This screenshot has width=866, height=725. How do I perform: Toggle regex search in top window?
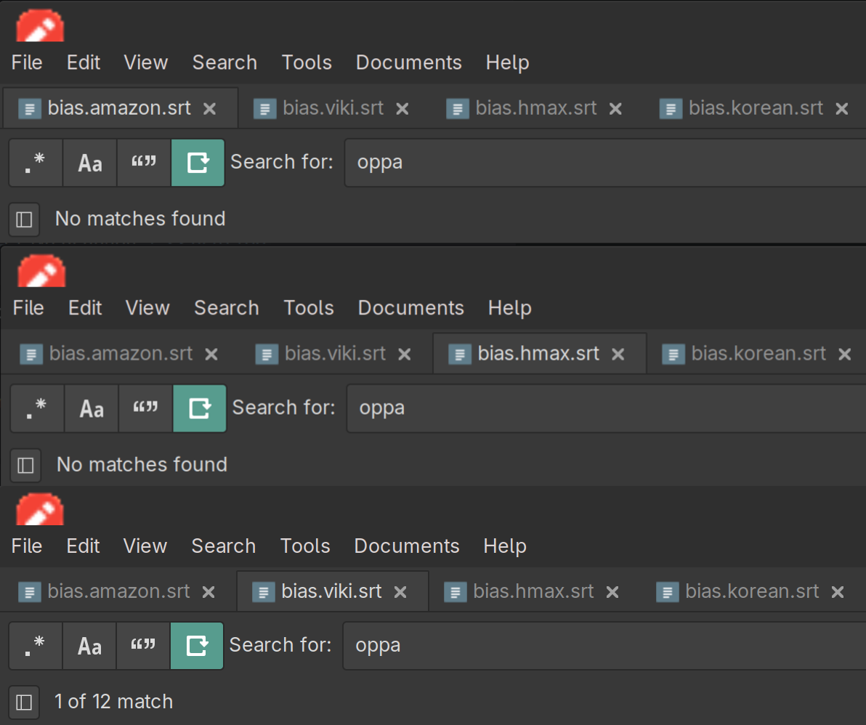tap(36, 162)
